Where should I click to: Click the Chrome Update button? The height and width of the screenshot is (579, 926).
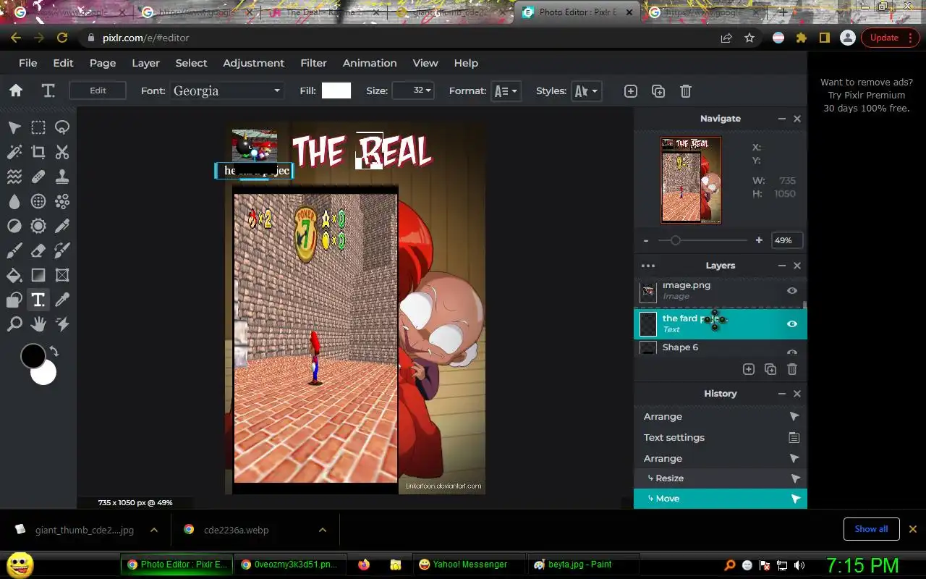(890, 38)
